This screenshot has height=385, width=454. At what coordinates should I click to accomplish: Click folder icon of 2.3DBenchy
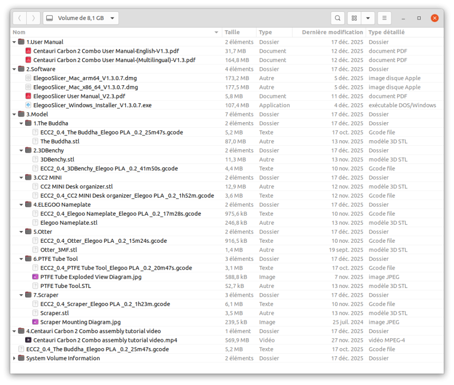pyautogui.click(x=28, y=150)
